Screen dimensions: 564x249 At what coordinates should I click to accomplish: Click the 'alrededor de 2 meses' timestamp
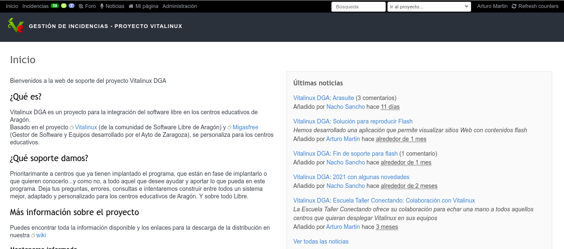click(409, 186)
